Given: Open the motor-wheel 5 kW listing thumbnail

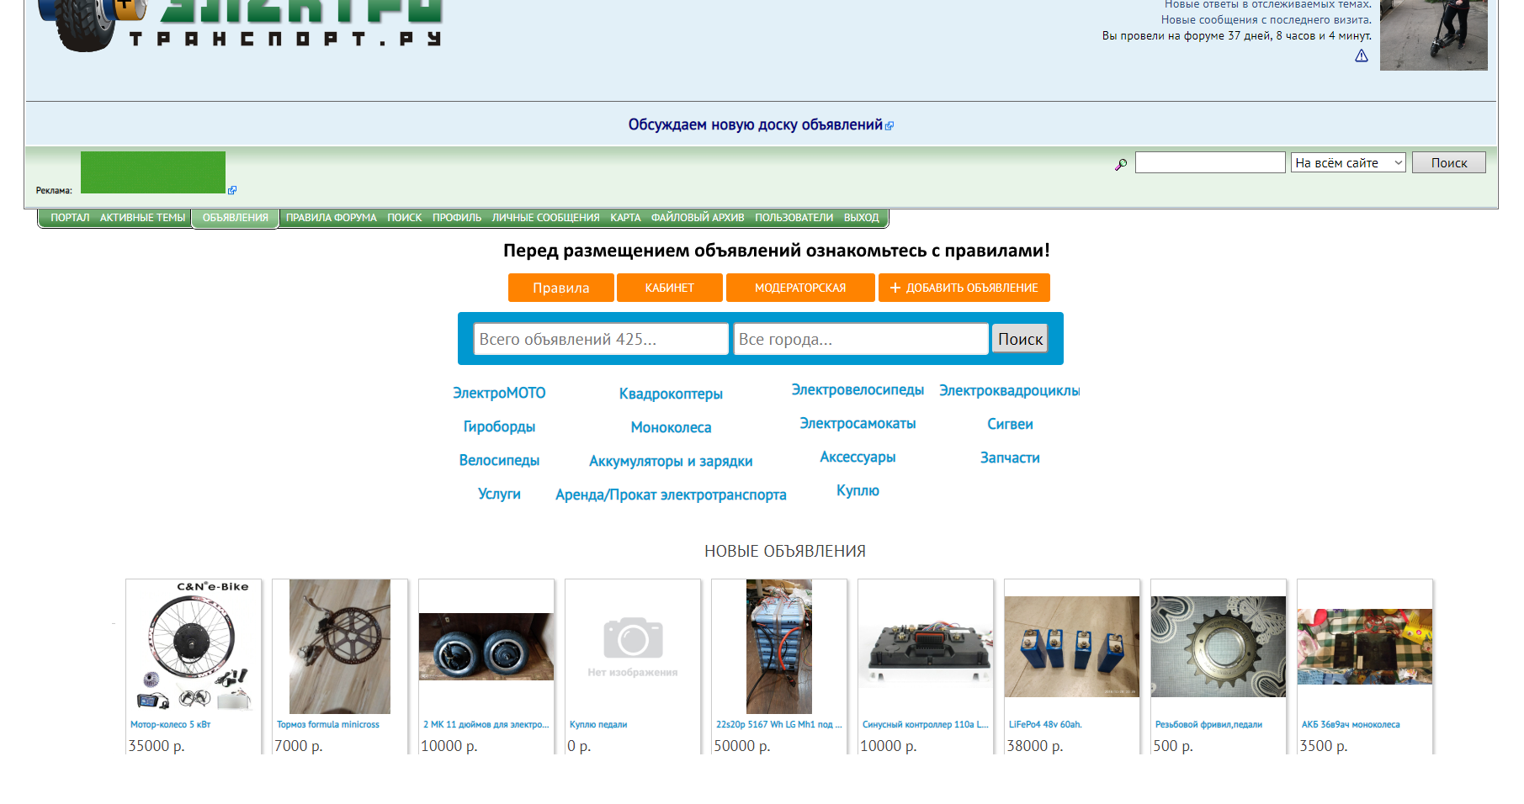Looking at the screenshot, I should click(194, 646).
